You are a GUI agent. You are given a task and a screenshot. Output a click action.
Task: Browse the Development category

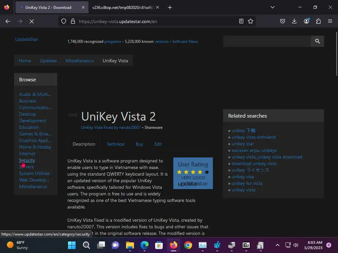coord(33,121)
